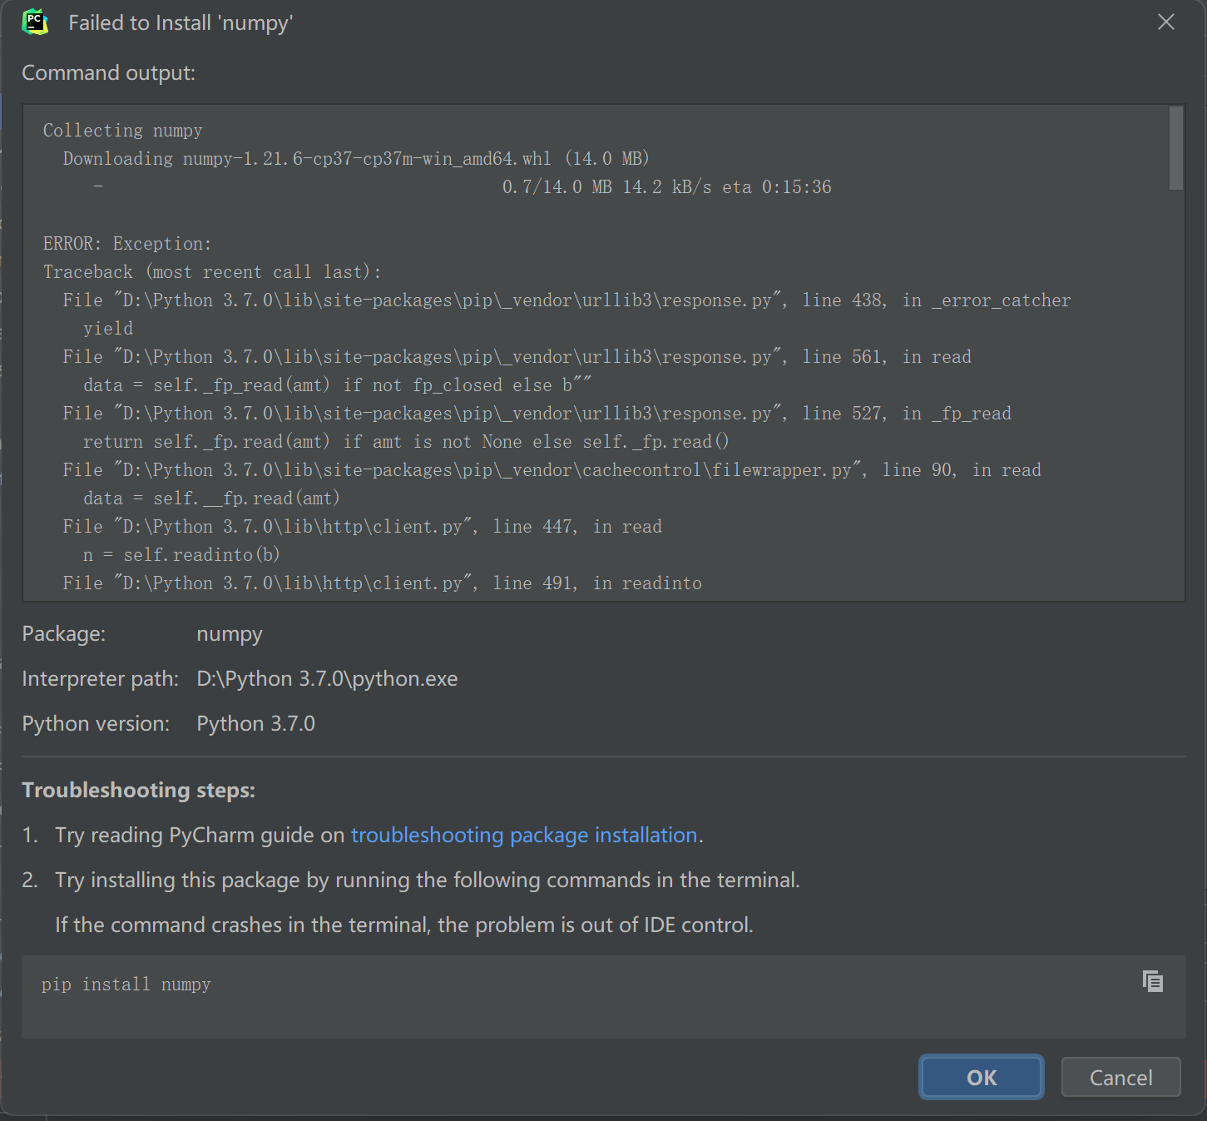This screenshot has width=1207, height=1121.
Task: Click the 'Command output:' label
Action: [x=108, y=73]
